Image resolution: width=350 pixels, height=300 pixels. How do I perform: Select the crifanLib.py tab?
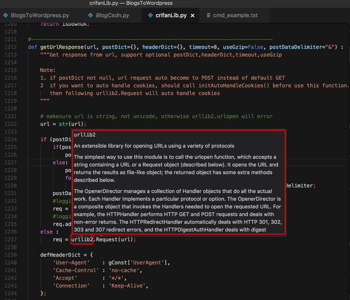(x=171, y=15)
